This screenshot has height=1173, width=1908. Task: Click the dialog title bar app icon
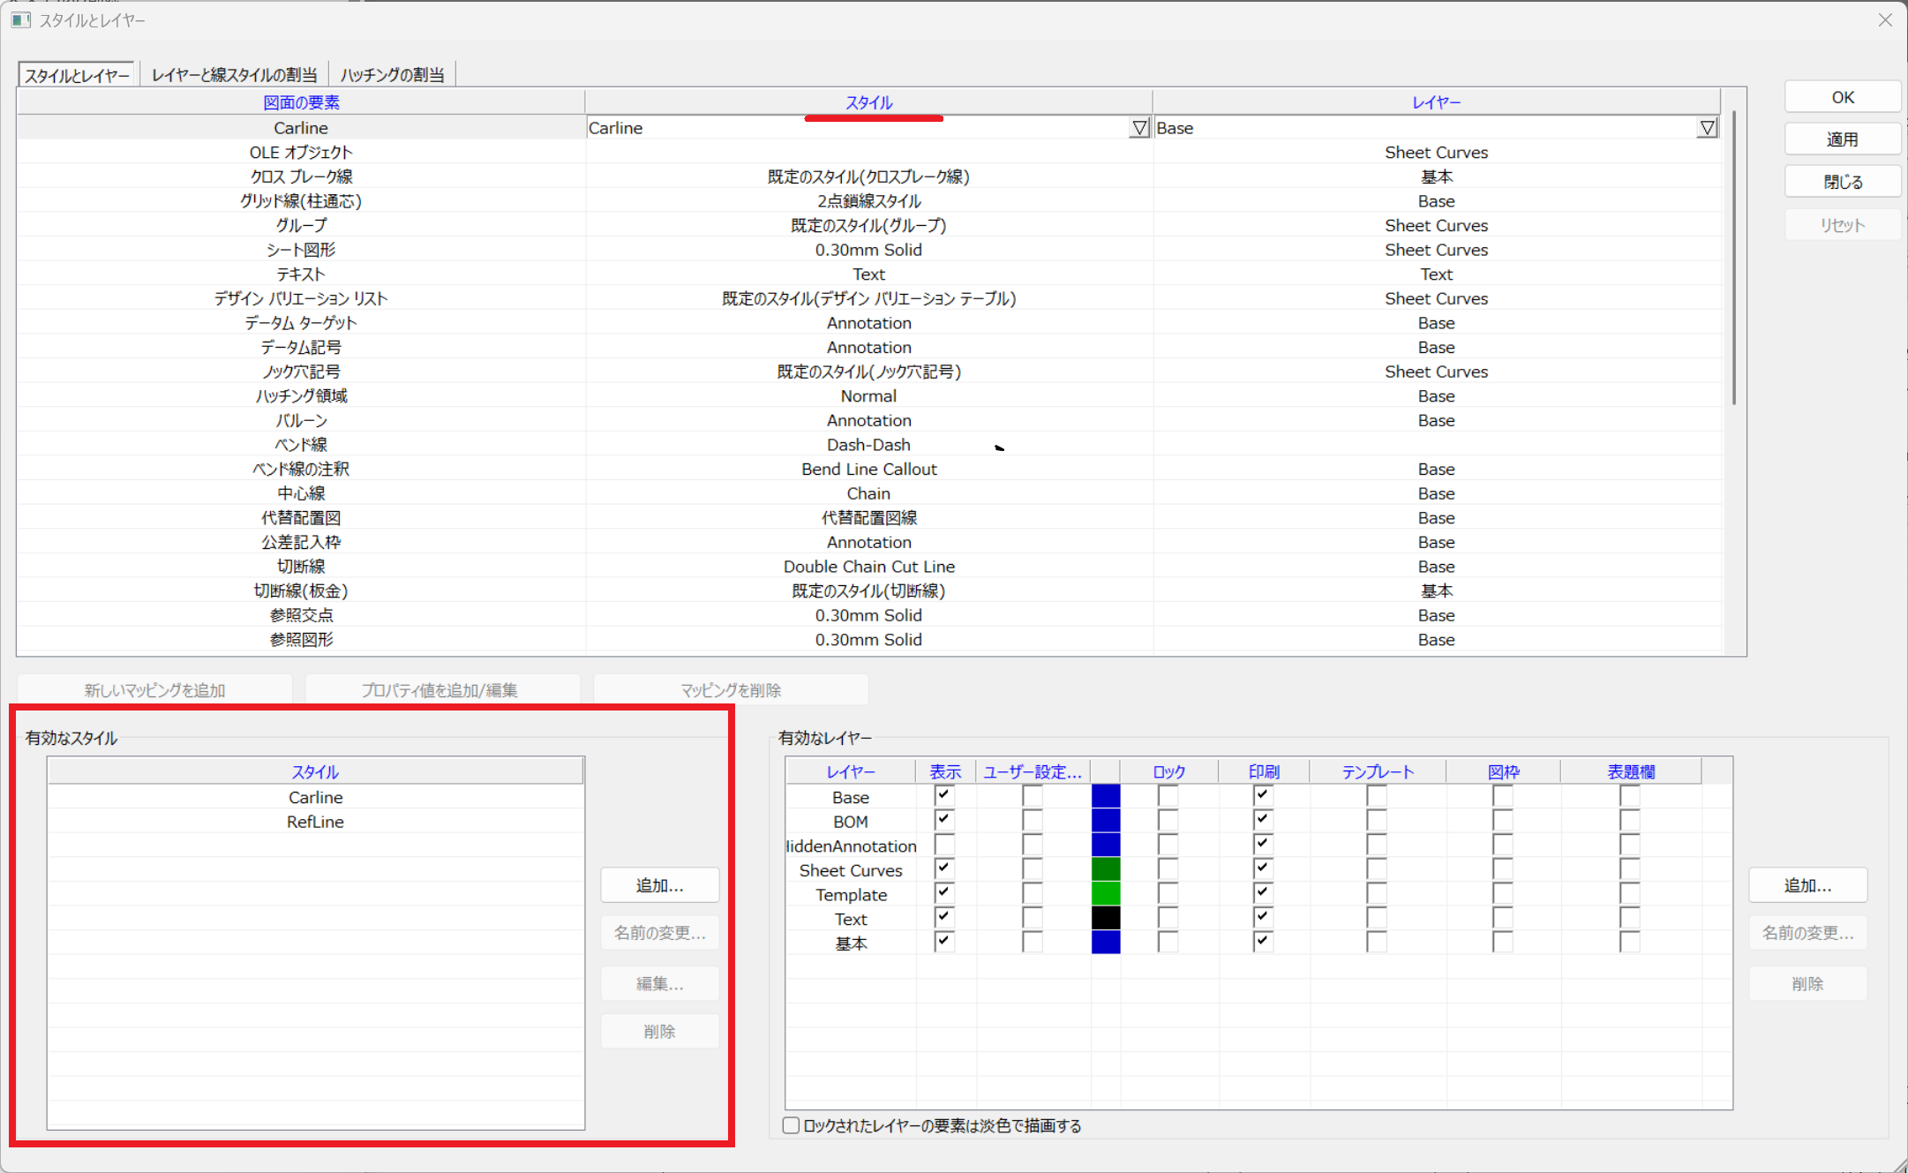coord(21,19)
